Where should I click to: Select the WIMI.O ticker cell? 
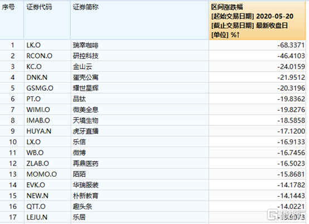click(47, 110)
